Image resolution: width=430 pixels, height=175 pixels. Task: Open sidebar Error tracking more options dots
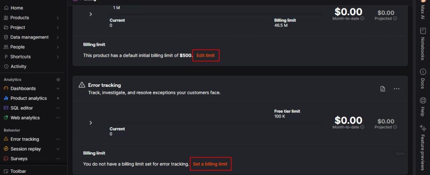(x=58, y=139)
